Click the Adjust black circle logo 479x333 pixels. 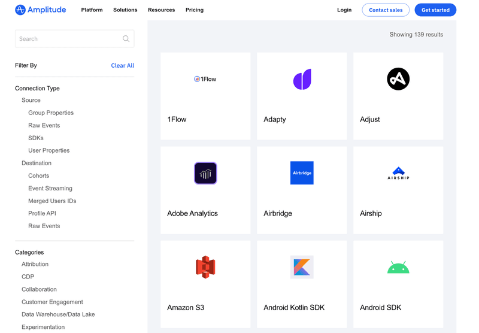398,79
